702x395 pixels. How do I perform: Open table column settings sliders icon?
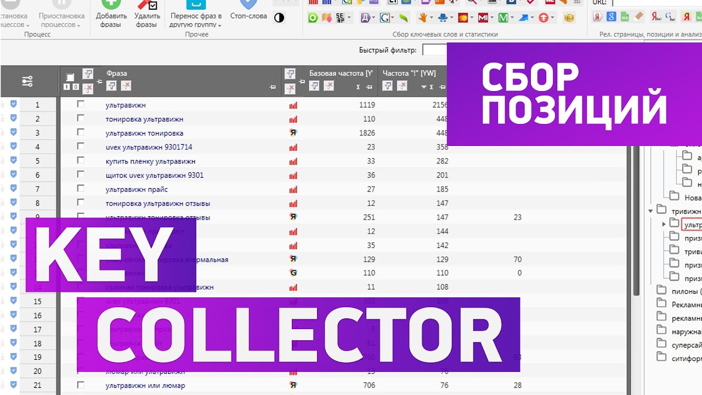(27, 82)
